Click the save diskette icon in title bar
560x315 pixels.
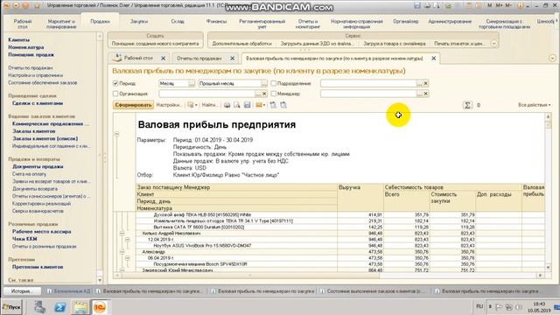point(417,6)
